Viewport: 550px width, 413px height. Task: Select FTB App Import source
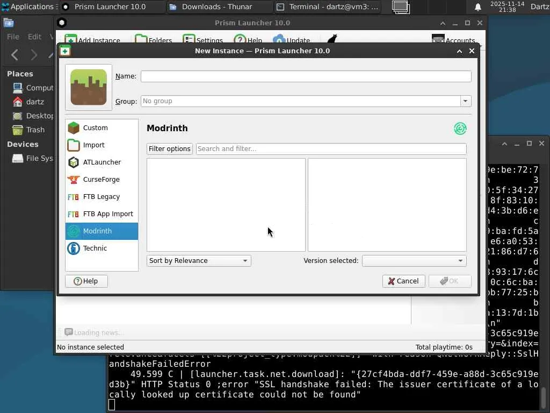pos(102,214)
